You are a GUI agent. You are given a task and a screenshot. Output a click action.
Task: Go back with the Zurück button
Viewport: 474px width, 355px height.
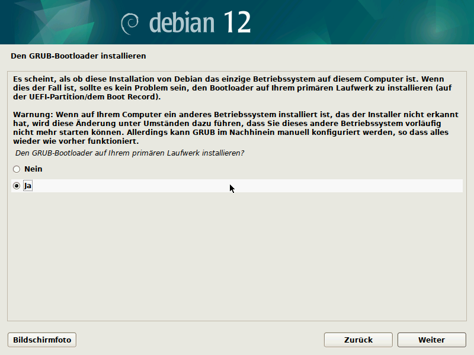pyautogui.click(x=358, y=340)
